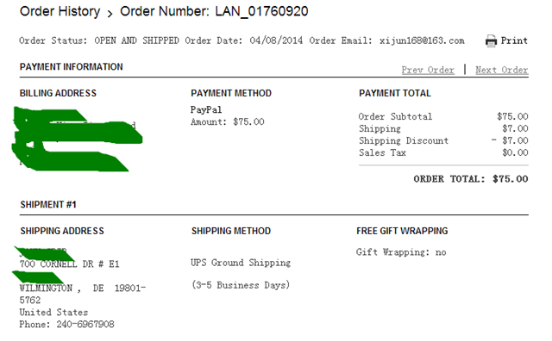Click the order date 04/08/2014
The width and height of the screenshot is (552, 341).
(x=276, y=40)
